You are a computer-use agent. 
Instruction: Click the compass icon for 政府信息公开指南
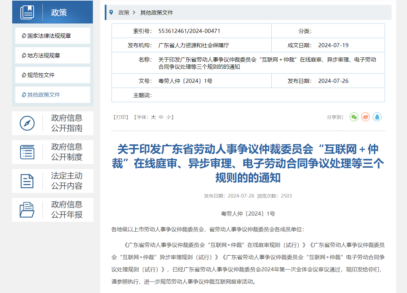pos(27,123)
